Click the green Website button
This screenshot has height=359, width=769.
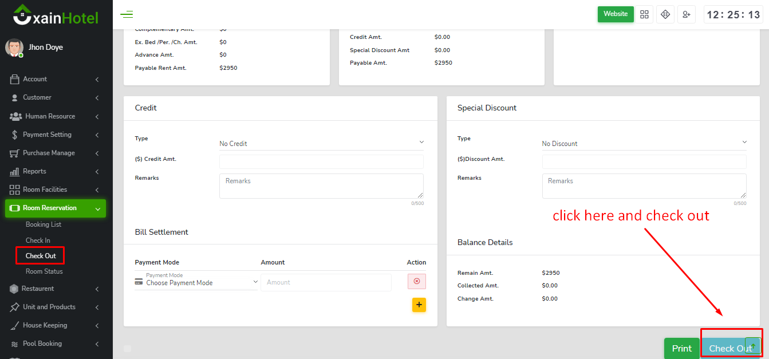(615, 14)
